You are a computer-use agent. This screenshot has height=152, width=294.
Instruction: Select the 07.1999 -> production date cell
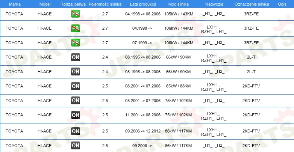click(x=142, y=43)
